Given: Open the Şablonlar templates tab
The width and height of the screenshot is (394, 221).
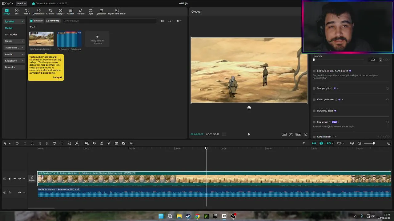Looking at the screenshot, I should (x=101, y=12).
